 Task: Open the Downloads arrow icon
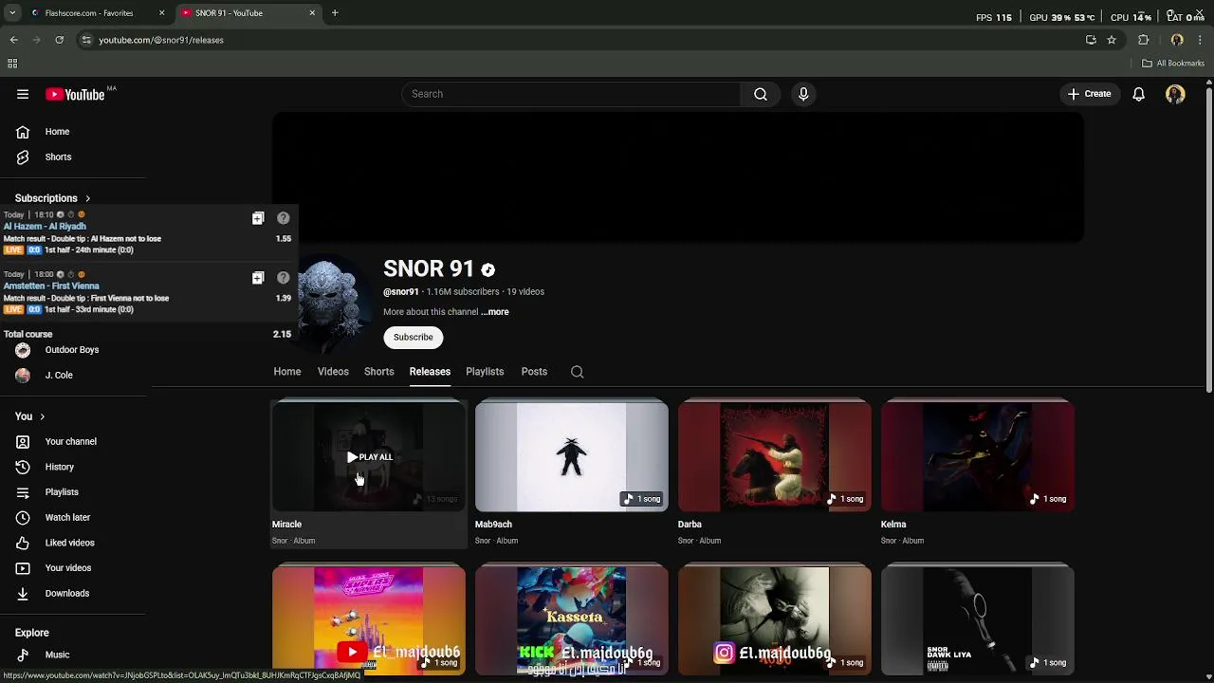(x=23, y=593)
